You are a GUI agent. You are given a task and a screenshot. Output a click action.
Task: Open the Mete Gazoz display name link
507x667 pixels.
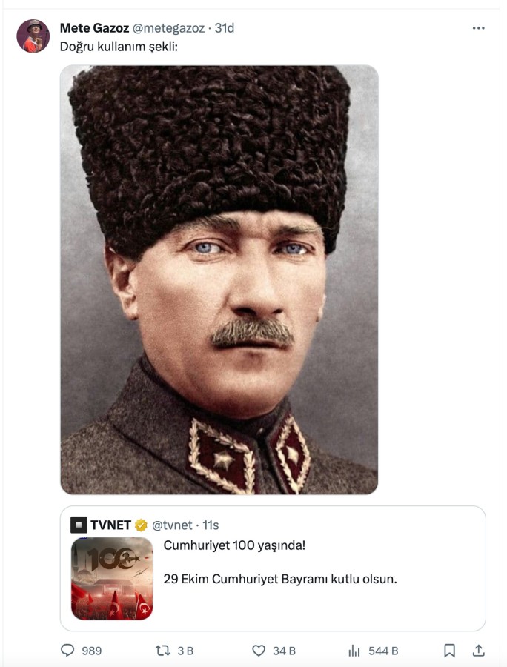[94, 28]
